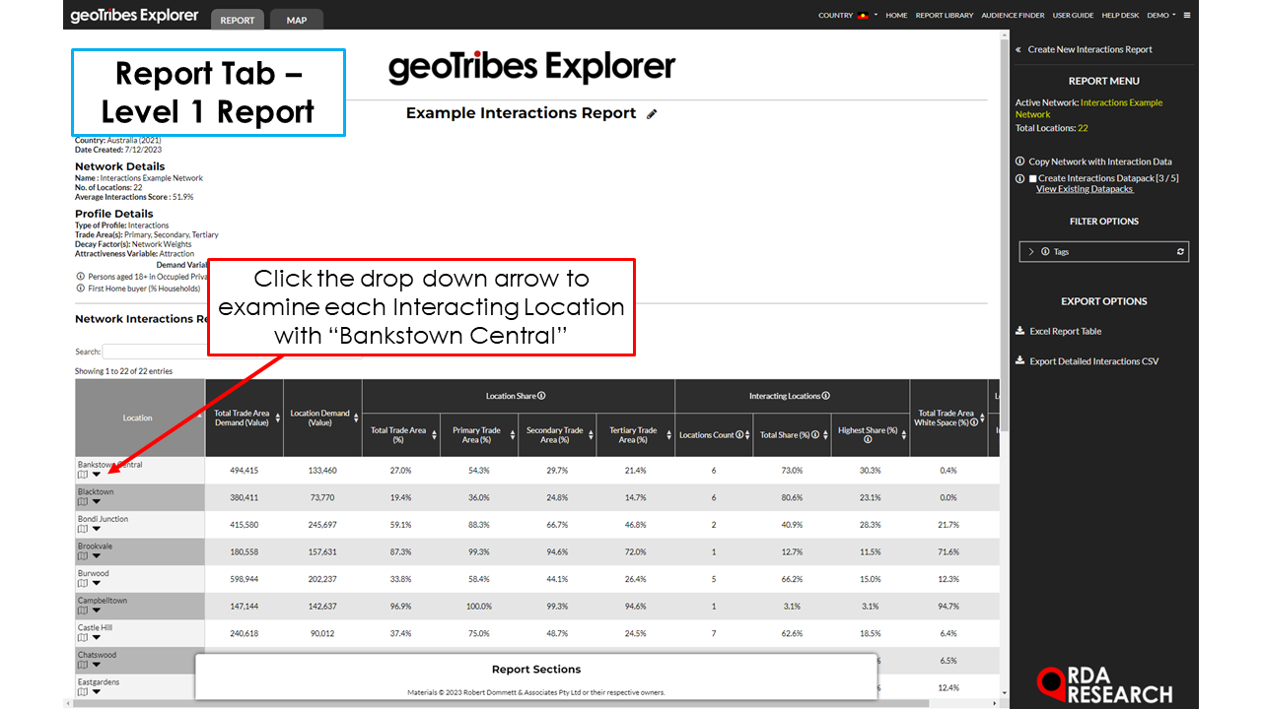Screen dimensions: 1262x709
Task: Open HELP DESK in the top navigation
Action: click(1120, 16)
